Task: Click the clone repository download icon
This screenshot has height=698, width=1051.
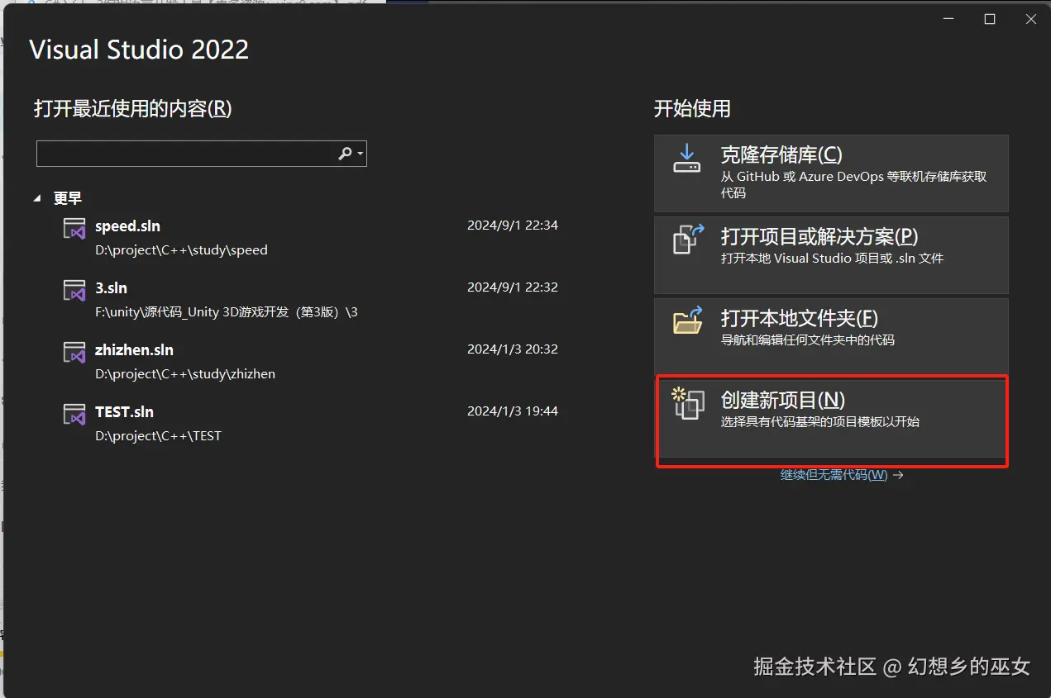Action: point(686,159)
